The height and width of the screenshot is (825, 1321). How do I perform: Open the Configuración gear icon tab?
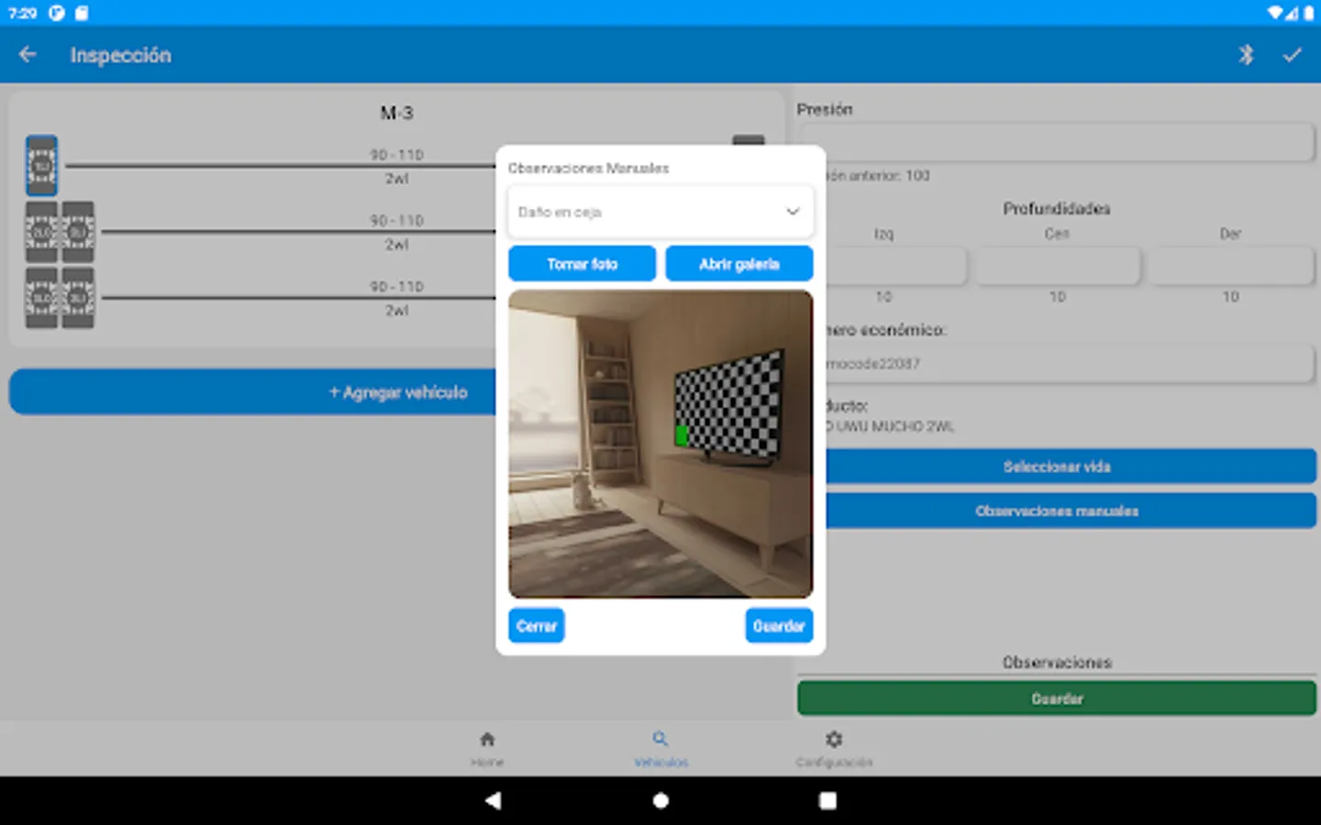(x=834, y=740)
